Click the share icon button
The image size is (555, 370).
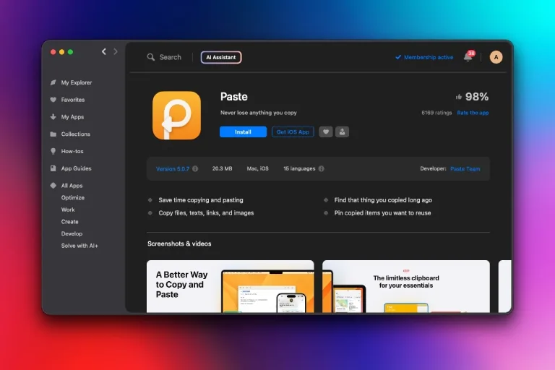342,132
